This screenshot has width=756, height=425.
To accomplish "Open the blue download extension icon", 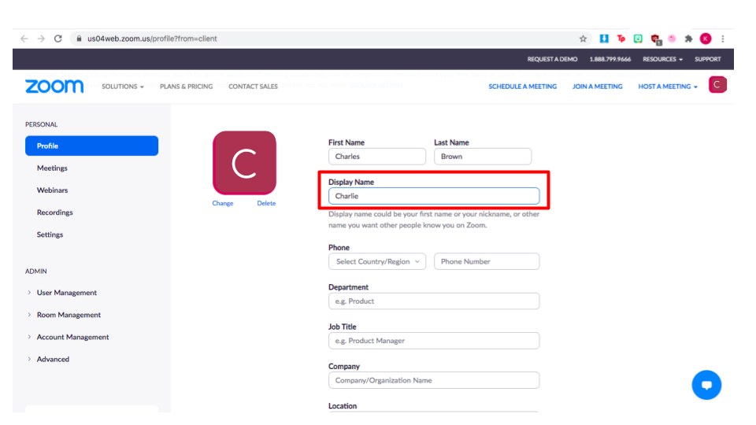I will 604,39.
